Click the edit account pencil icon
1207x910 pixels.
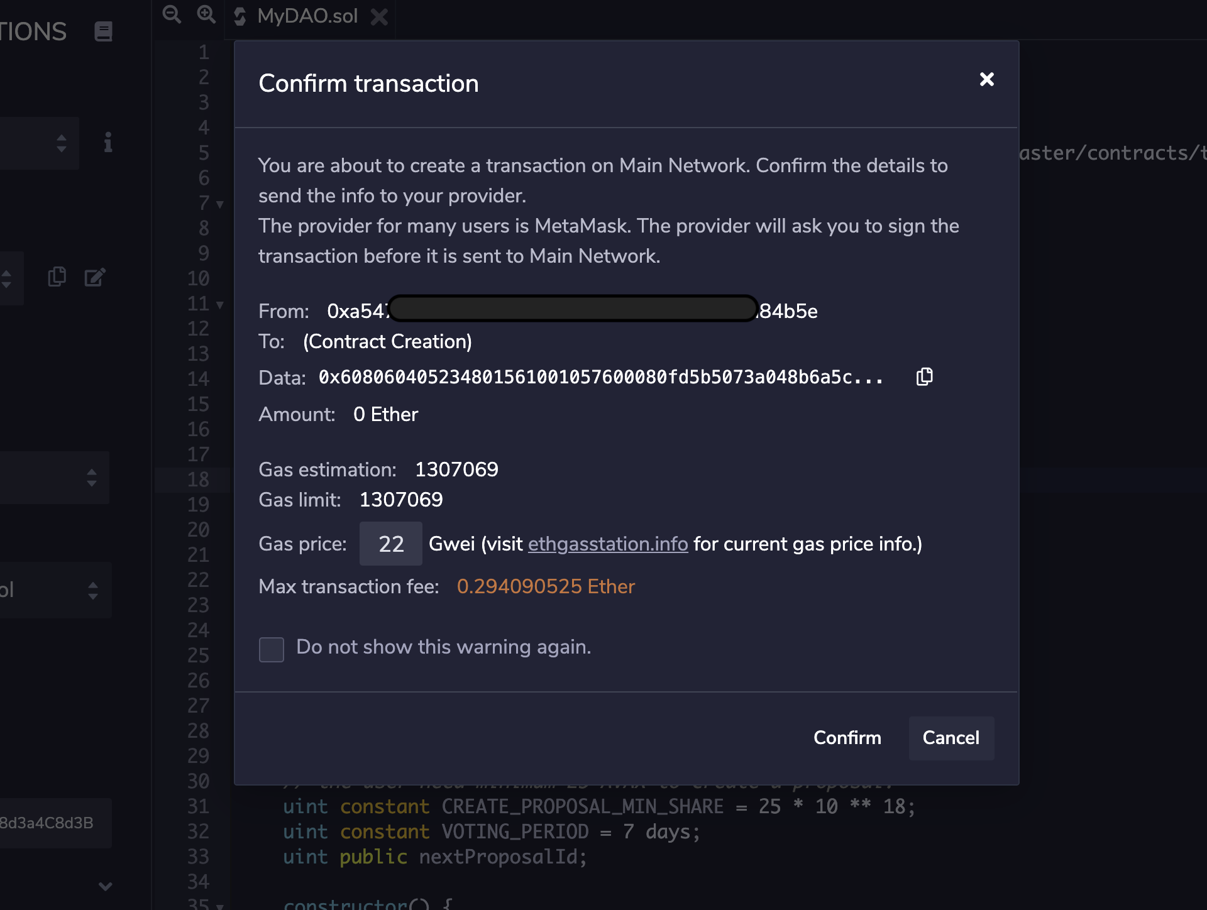tap(95, 277)
